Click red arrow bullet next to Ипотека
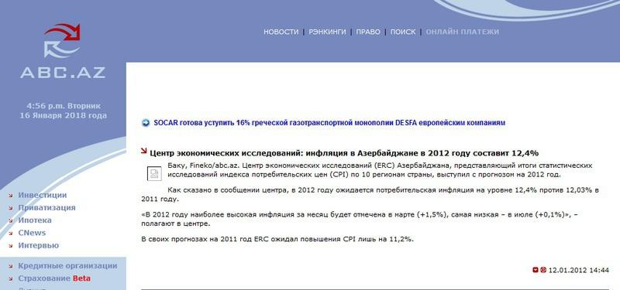The width and height of the screenshot is (620, 290). tap(11, 221)
